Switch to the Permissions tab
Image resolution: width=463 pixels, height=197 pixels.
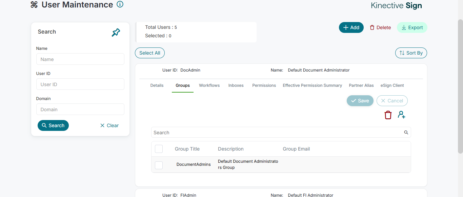tap(264, 85)
